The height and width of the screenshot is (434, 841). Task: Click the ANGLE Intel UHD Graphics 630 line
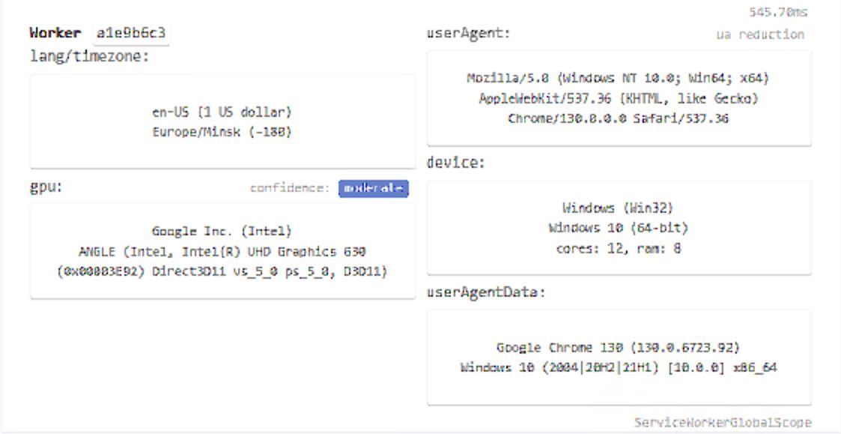point(222,252)
